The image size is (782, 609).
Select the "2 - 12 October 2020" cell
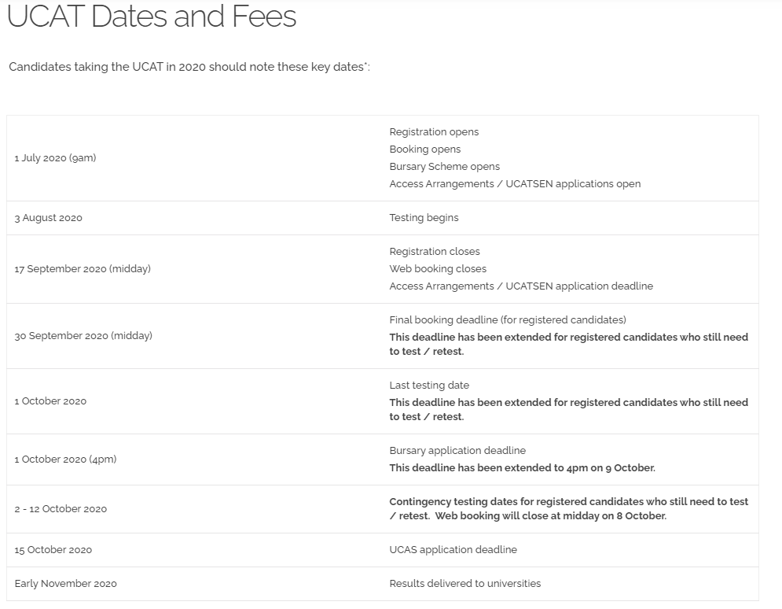pos(61,509)
